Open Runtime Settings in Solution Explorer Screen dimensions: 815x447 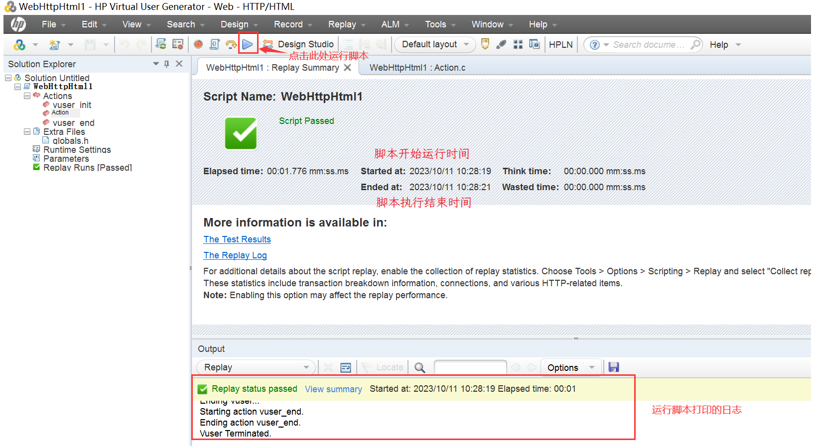[x=77, y=149]
